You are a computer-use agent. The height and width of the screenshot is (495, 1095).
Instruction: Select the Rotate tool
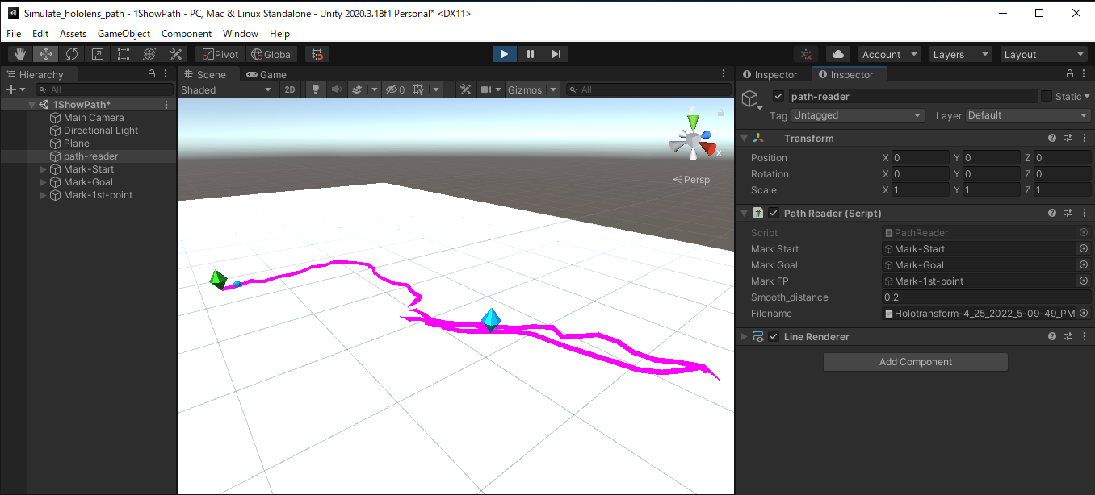point(72,54)
